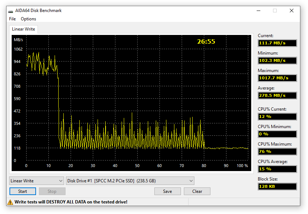
Task: Open the Disk Drive #1 selection dropdown
Action: point(130,181)
